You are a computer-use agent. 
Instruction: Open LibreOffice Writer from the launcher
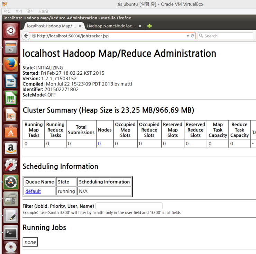[x=11, y=81]
